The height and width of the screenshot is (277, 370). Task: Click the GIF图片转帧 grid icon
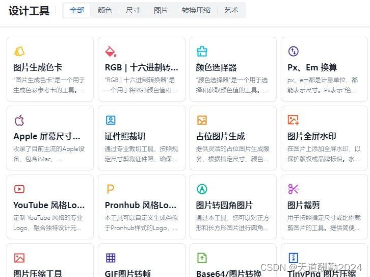(111, 258)
